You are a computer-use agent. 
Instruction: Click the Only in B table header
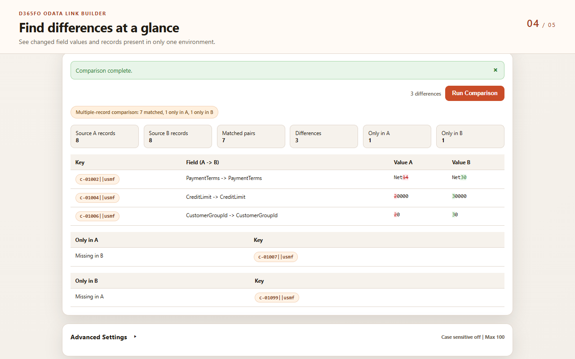tap(87, 281)
